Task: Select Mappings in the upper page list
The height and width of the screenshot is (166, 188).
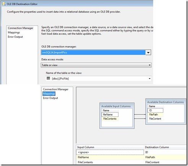Action: (x=14, y=32)
